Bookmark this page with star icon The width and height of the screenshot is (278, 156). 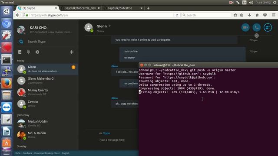[235, 15]
